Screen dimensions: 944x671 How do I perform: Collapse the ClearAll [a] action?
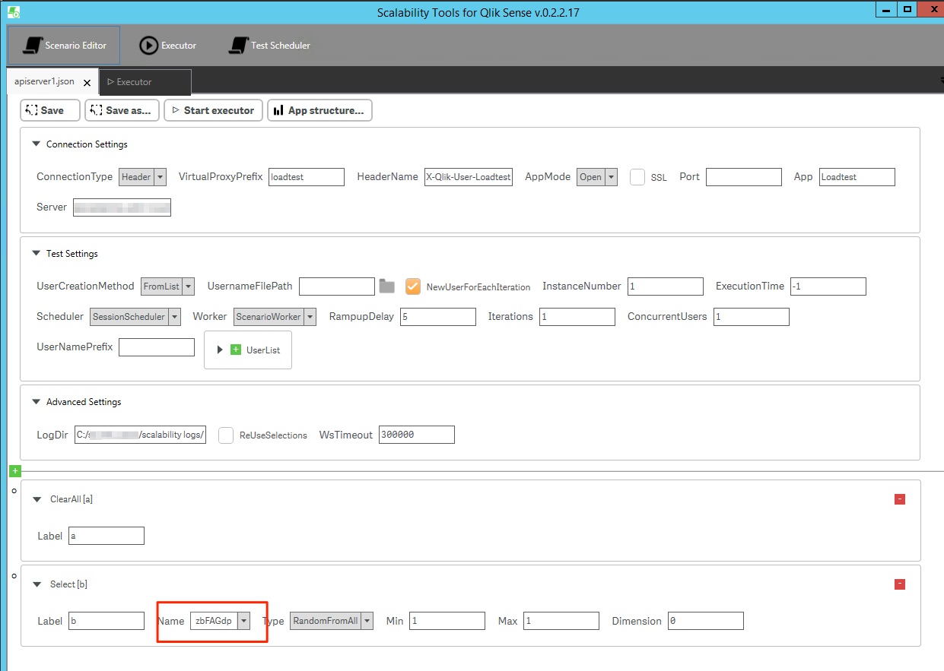click(x=36, y=499)
